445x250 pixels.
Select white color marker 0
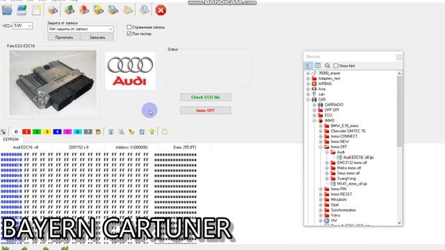click(x=16, y=132)
